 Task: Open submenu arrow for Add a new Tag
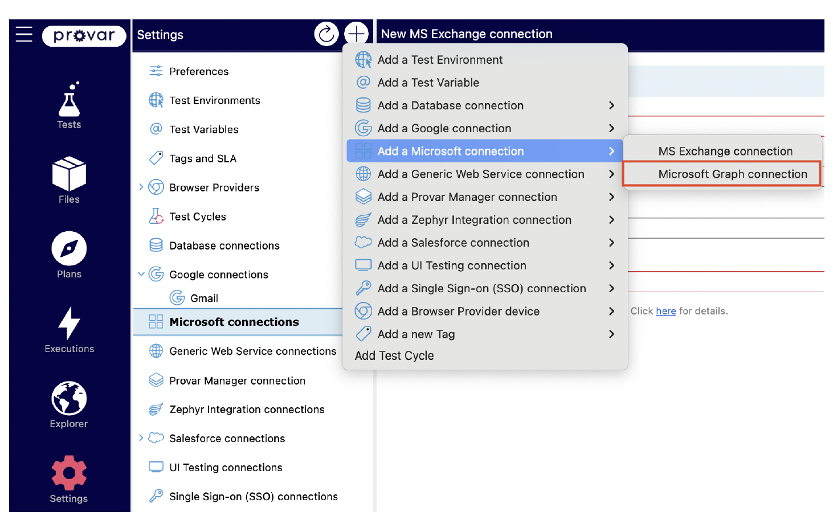coord(611,334)
